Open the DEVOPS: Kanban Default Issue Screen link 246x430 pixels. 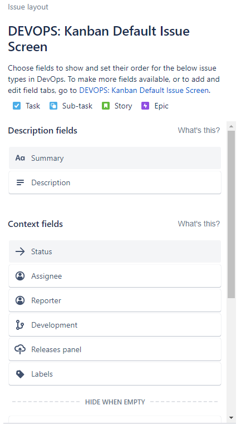(144, 90)
